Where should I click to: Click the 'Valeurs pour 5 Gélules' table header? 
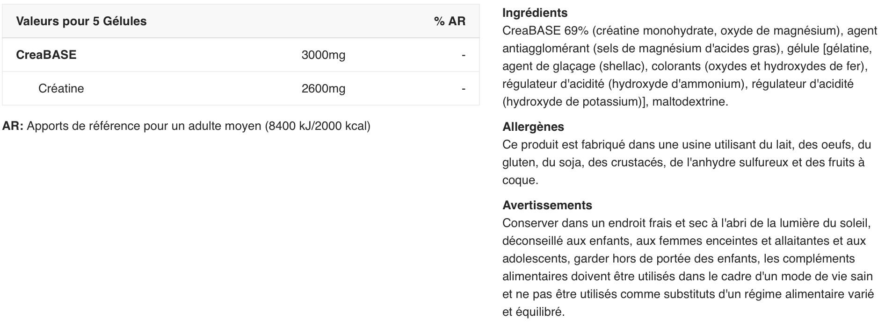(81, 21)
